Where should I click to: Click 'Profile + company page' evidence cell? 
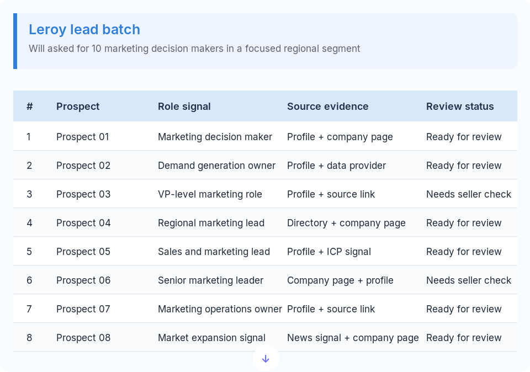click(x=340, y=137)
